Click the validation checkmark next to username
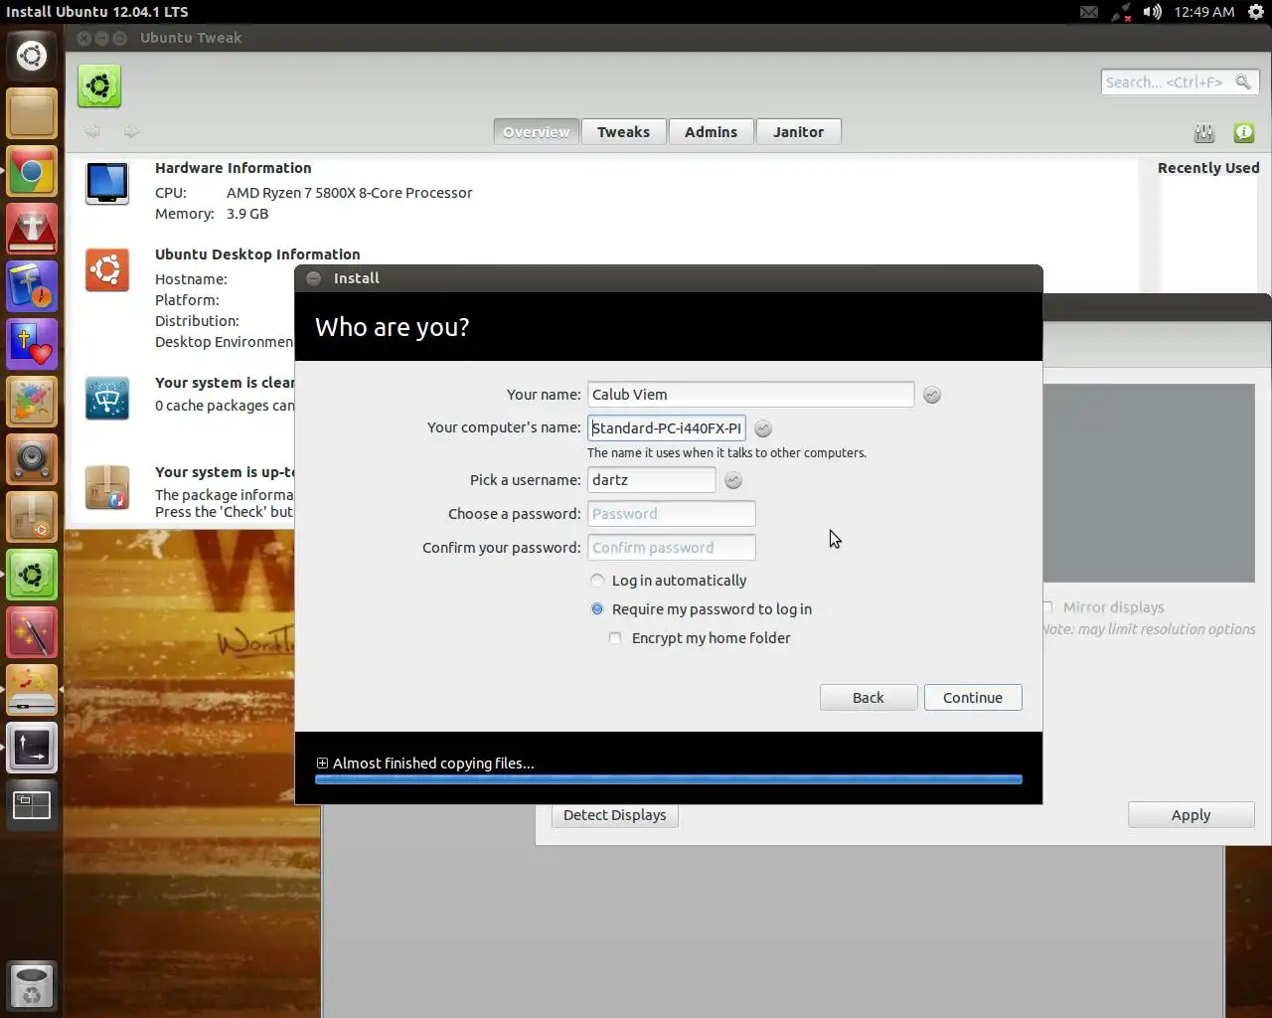 pos(733,480)
